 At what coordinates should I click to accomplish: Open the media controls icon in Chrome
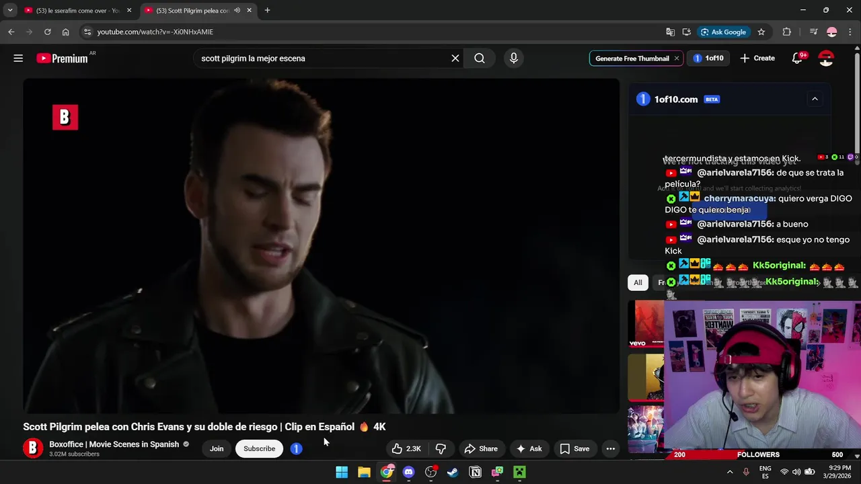(x=813, y=32)
